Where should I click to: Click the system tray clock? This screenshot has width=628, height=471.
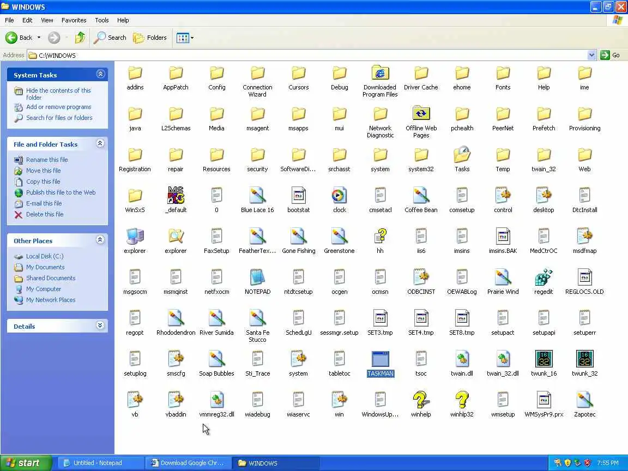pyautogui.click(x=608, y=463)
